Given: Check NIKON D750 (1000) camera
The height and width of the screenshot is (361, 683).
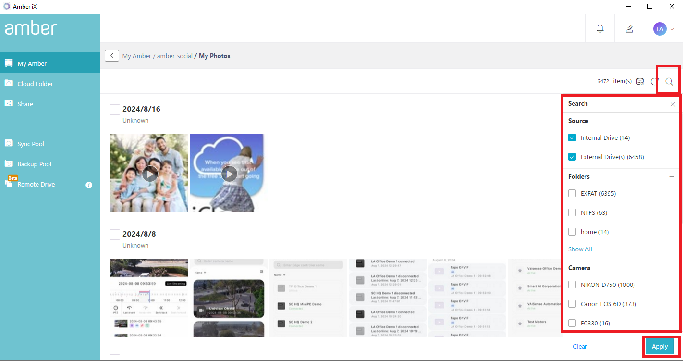Looking at the screenshot, I should 572,285.
